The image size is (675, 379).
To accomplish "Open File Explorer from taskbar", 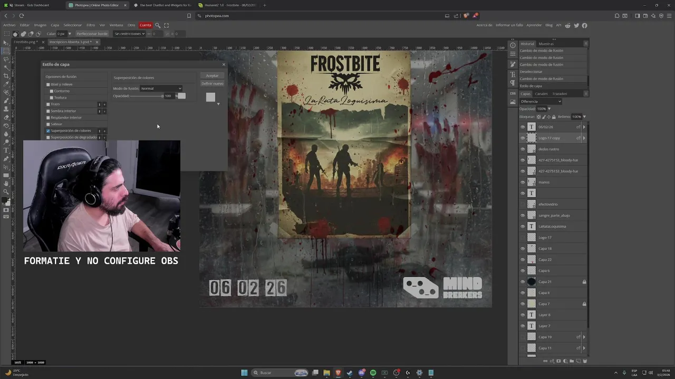I will 326,373.
